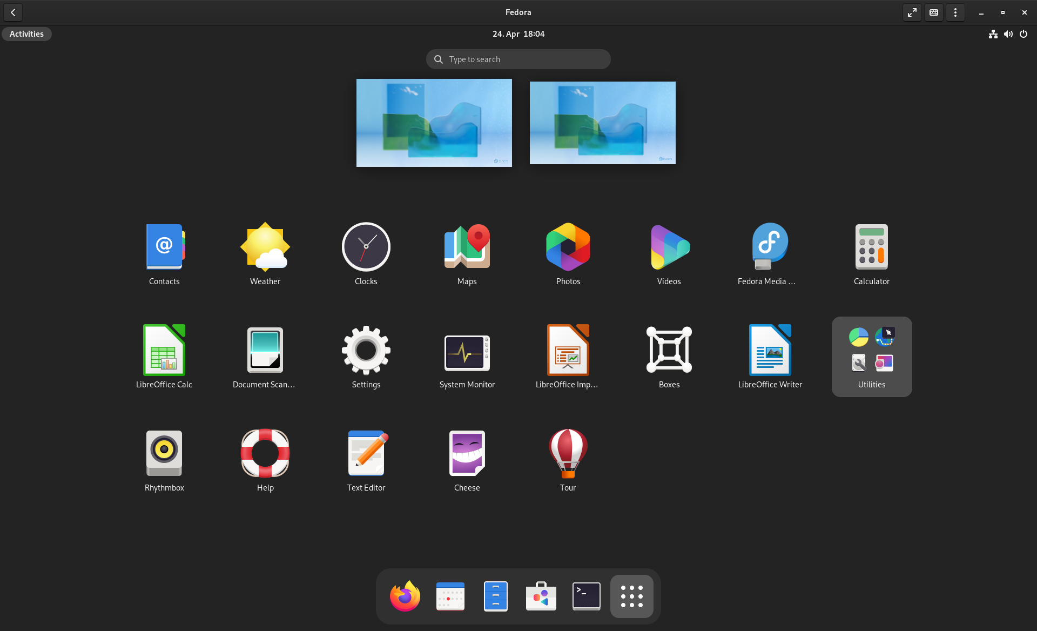1037x631 pixels.
Task: Start the GNOME Tour
Action: click(568, 460)
